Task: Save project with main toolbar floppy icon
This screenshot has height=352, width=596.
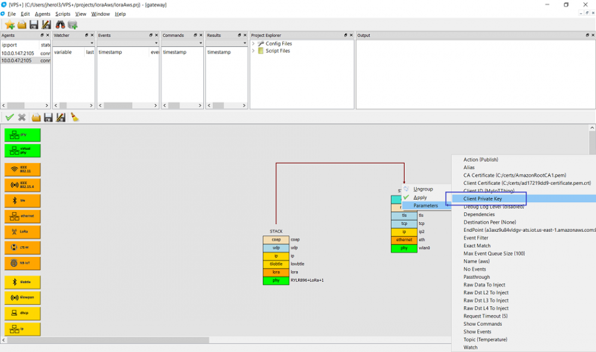Action: coord(34,25)
